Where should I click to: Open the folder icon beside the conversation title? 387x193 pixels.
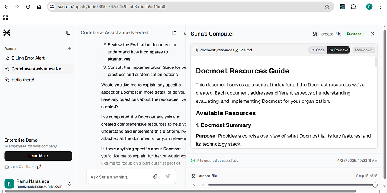coord(174,32)
